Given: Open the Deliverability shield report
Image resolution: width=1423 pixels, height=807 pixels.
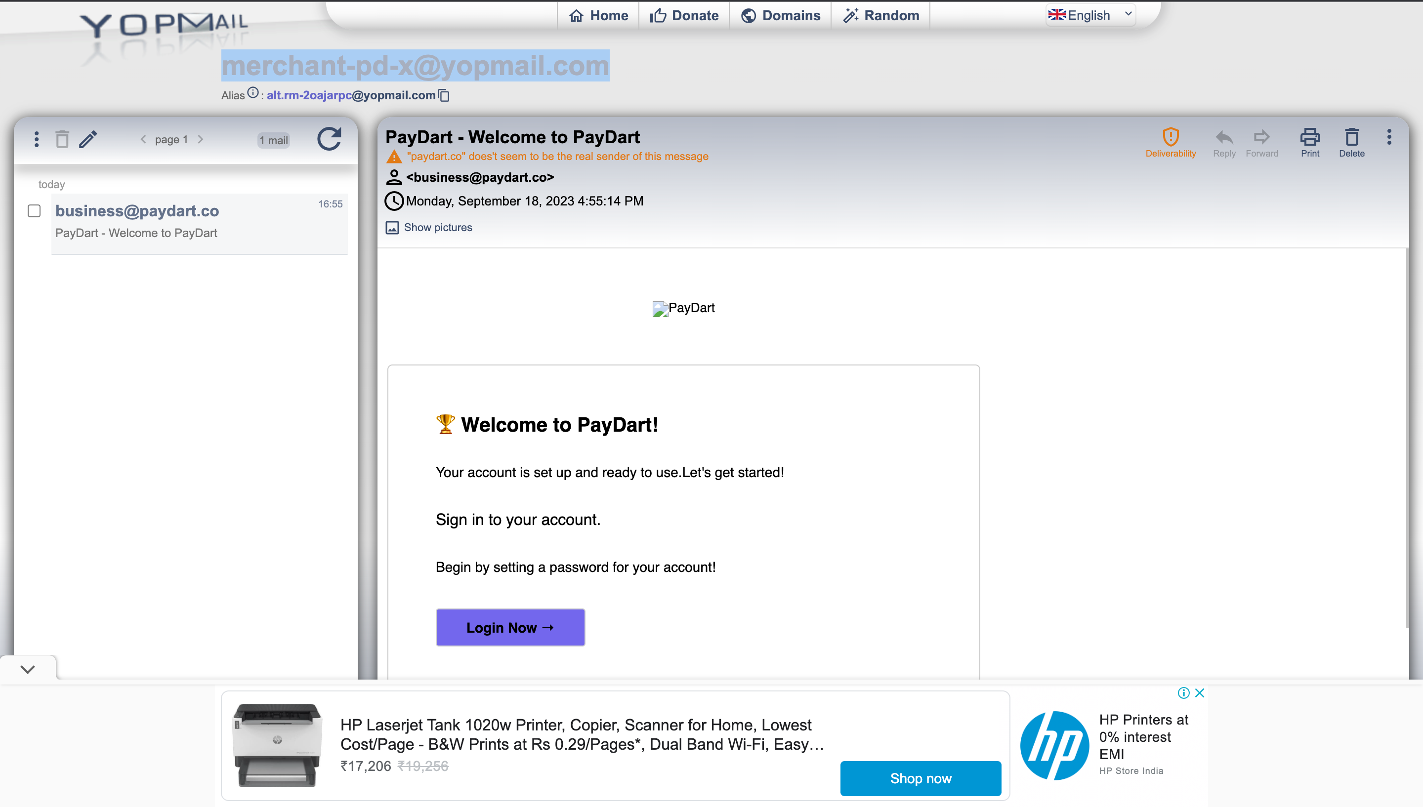Looking at the screenshot, I should (1170, 142).
